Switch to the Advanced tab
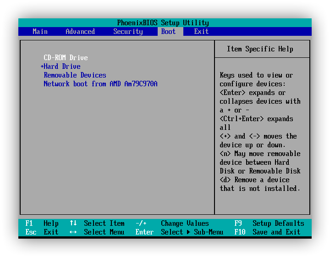Screen dimensions: 330x257 pyautogui.click(x=80, y=32)
